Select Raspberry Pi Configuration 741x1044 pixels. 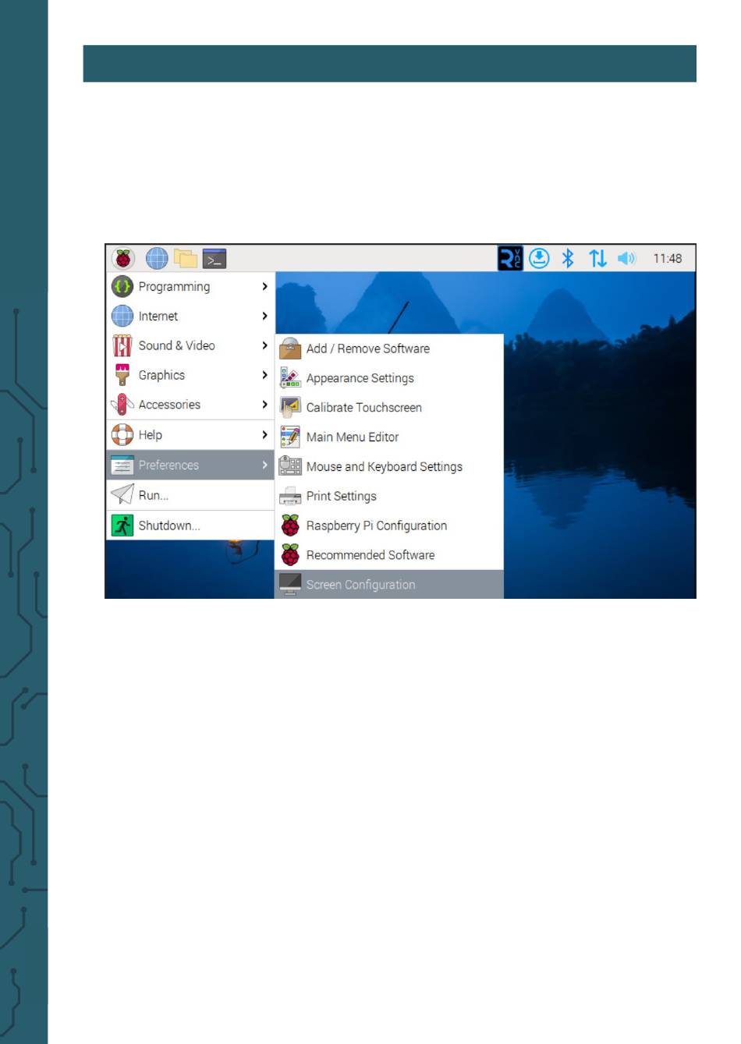(x=389, y=526)
